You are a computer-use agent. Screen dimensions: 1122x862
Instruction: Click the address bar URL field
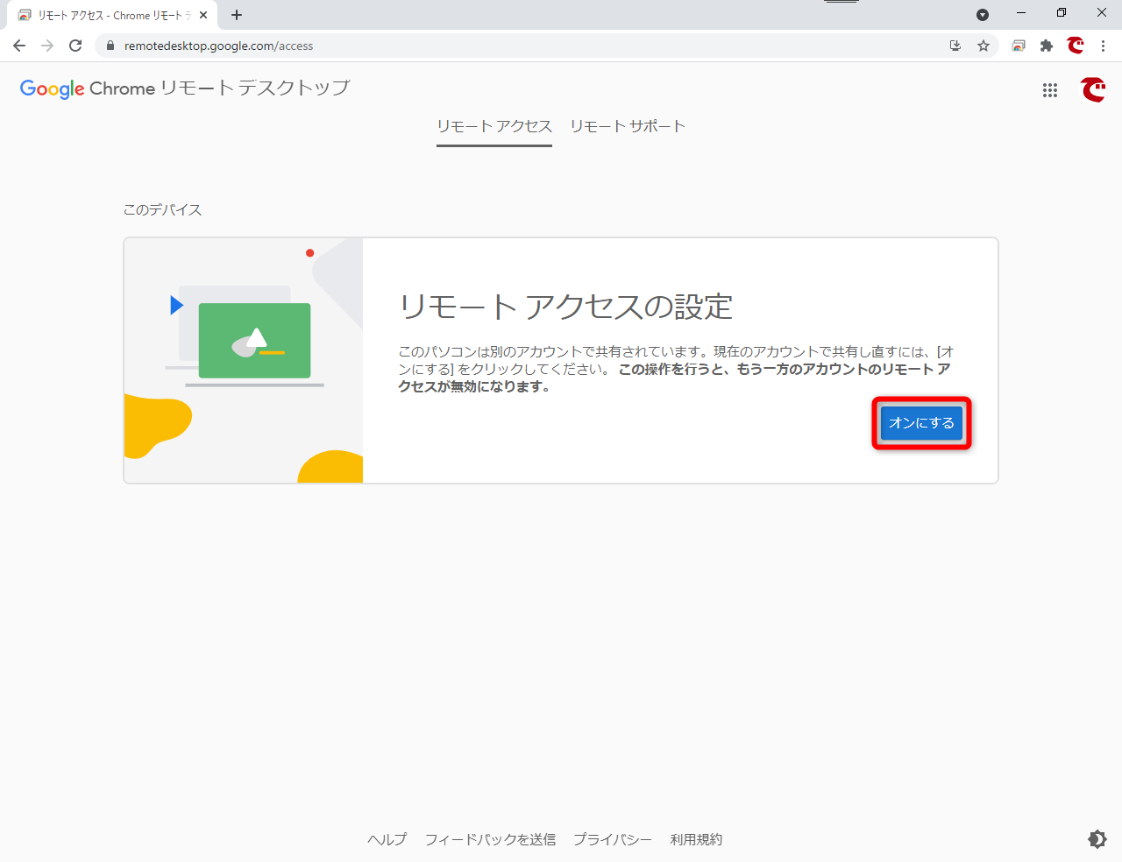click(526, 46)
